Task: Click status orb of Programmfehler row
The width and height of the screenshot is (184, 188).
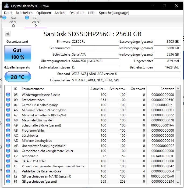Action: coord(8,130)
